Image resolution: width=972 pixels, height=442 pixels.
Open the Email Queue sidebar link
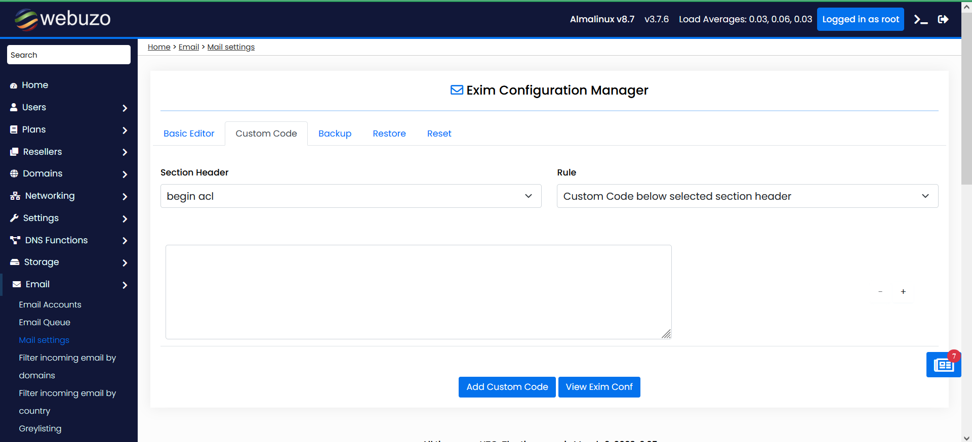(45, 322)
